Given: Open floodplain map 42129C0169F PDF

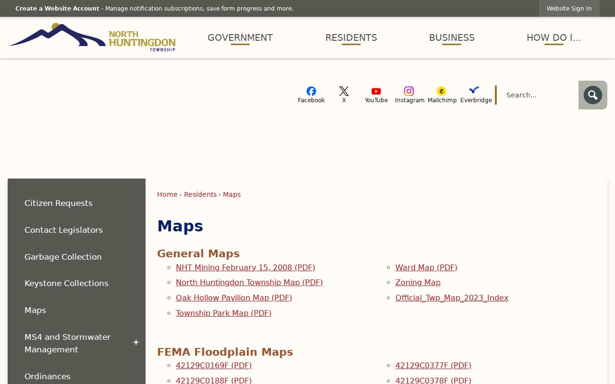Looking at the screenshot, I should (x=214, y=365).
